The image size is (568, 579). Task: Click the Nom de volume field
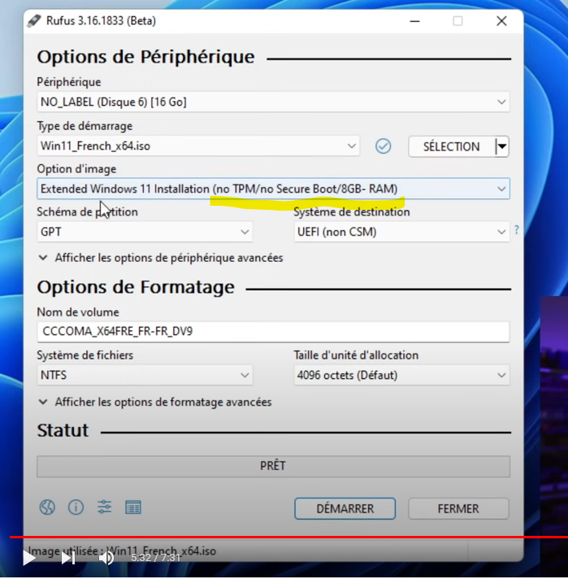point(273,331)
